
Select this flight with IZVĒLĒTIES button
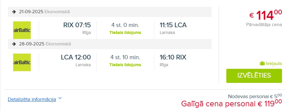click(x=254, y=76)
